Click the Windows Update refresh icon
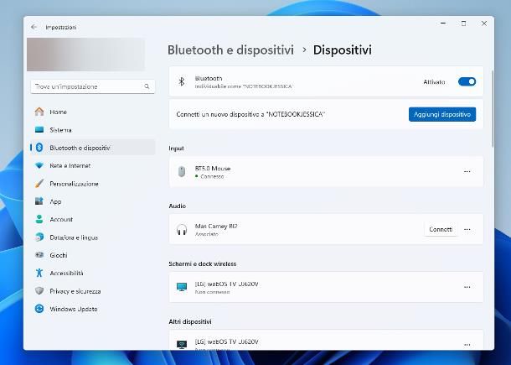 click(x=39, y=309)
